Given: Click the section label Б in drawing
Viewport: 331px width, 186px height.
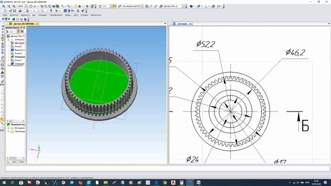Looking at the screenshot, I should (x=305, y=126).
